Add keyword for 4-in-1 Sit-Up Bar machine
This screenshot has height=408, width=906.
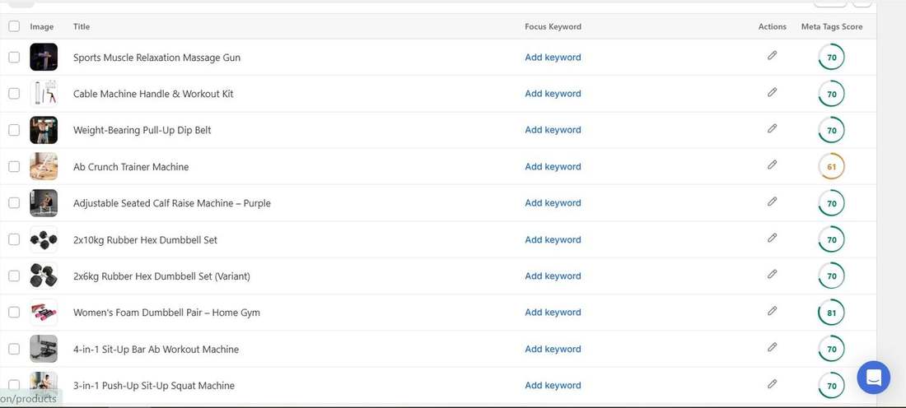coord(553,349)
